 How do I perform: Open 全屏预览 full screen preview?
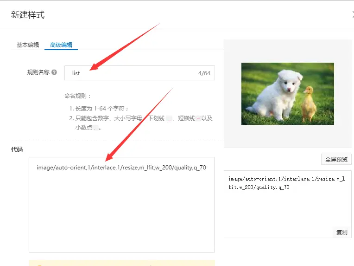(336, 159)
